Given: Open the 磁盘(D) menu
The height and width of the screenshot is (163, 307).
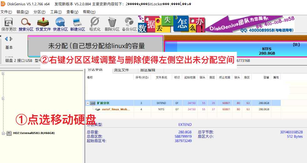Looking at the screenshot, I should tap(23, 12).
